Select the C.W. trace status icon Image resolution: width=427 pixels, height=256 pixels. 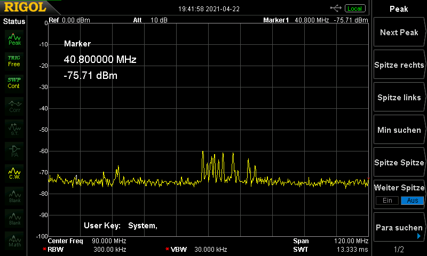[x=14, y=173]
